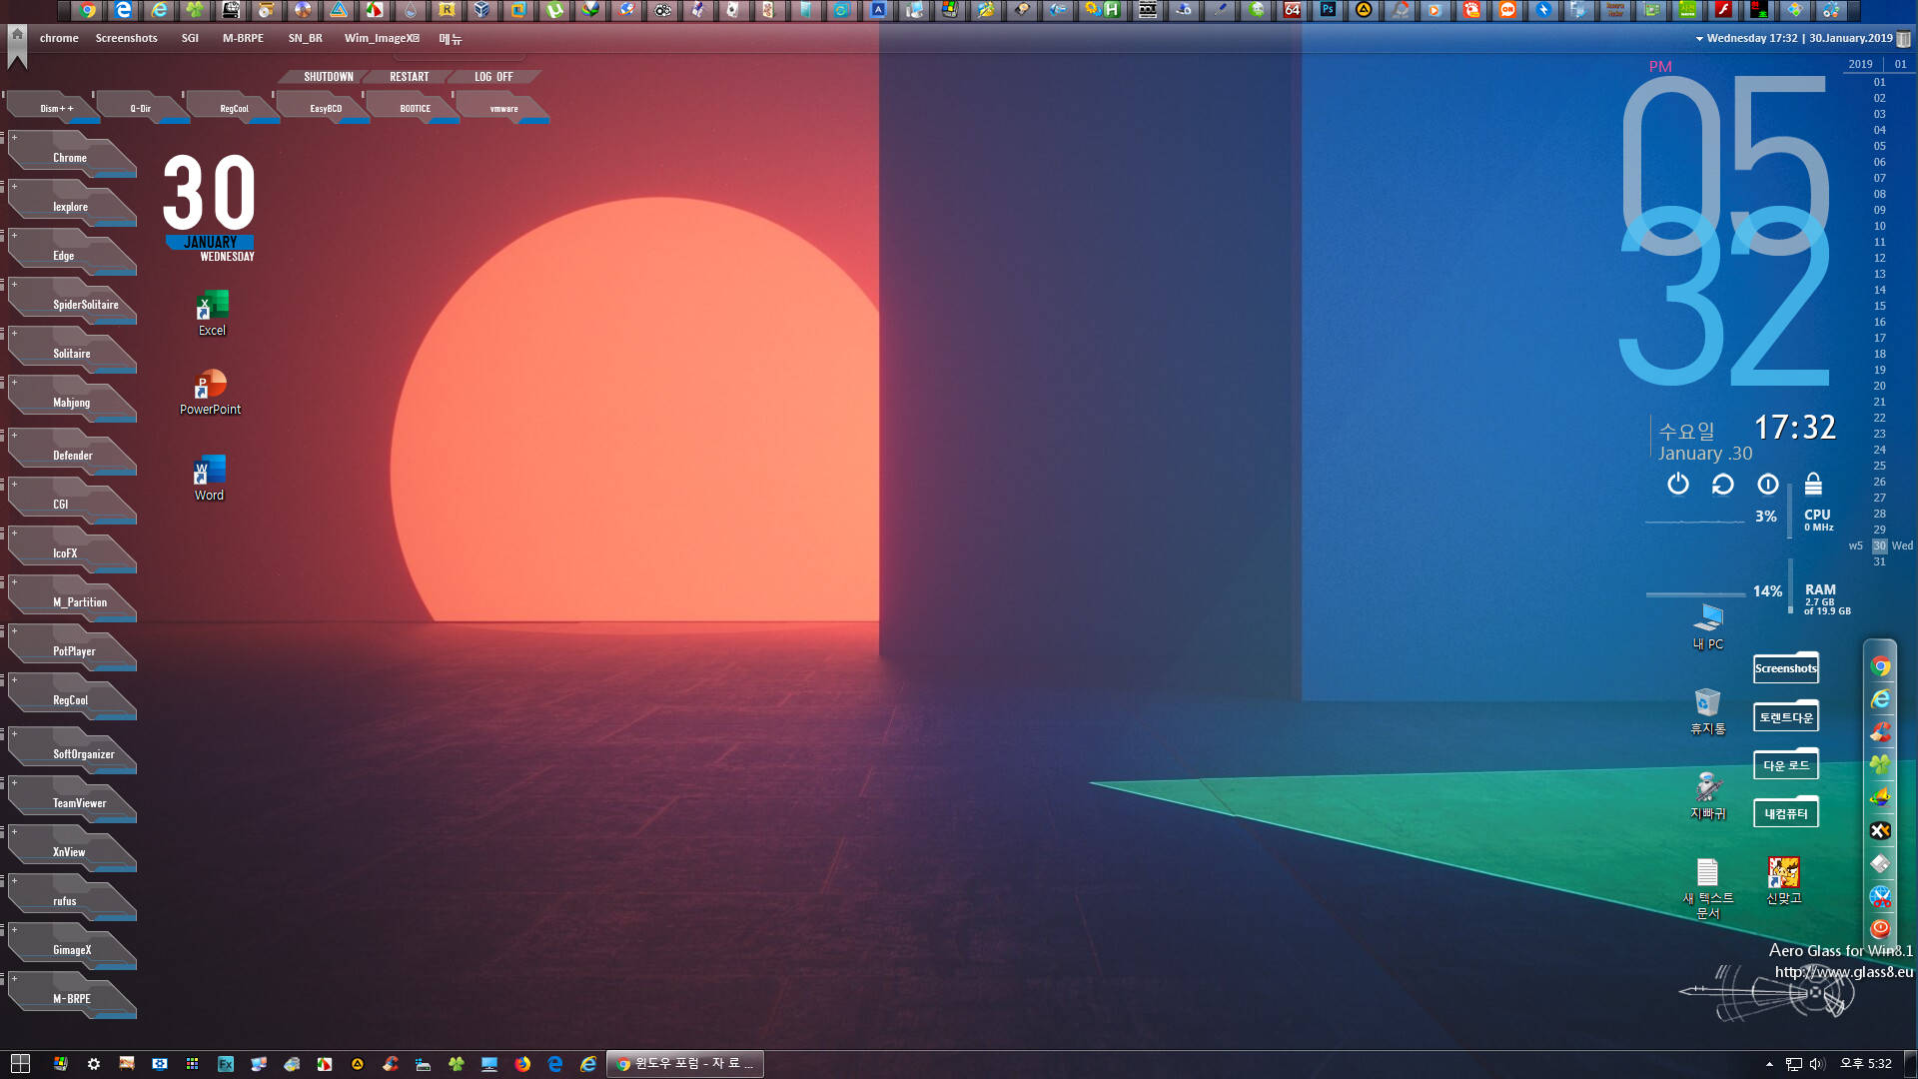Screen dimensions: 1918x1079
Task: Open Excel desktop shortcut
Action: pyautogui.click(x=212, y=313)
